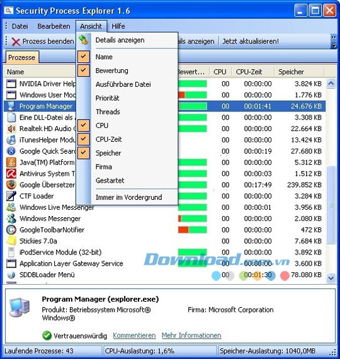The height and width of the screenshot is (359, 340).
Task: Click the Firefox icon beside Google Übersetzer
Action: [x=11, y=185]
